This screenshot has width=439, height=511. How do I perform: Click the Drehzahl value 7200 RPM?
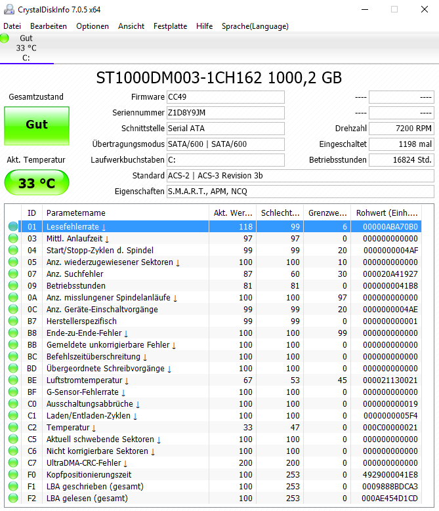402,129
